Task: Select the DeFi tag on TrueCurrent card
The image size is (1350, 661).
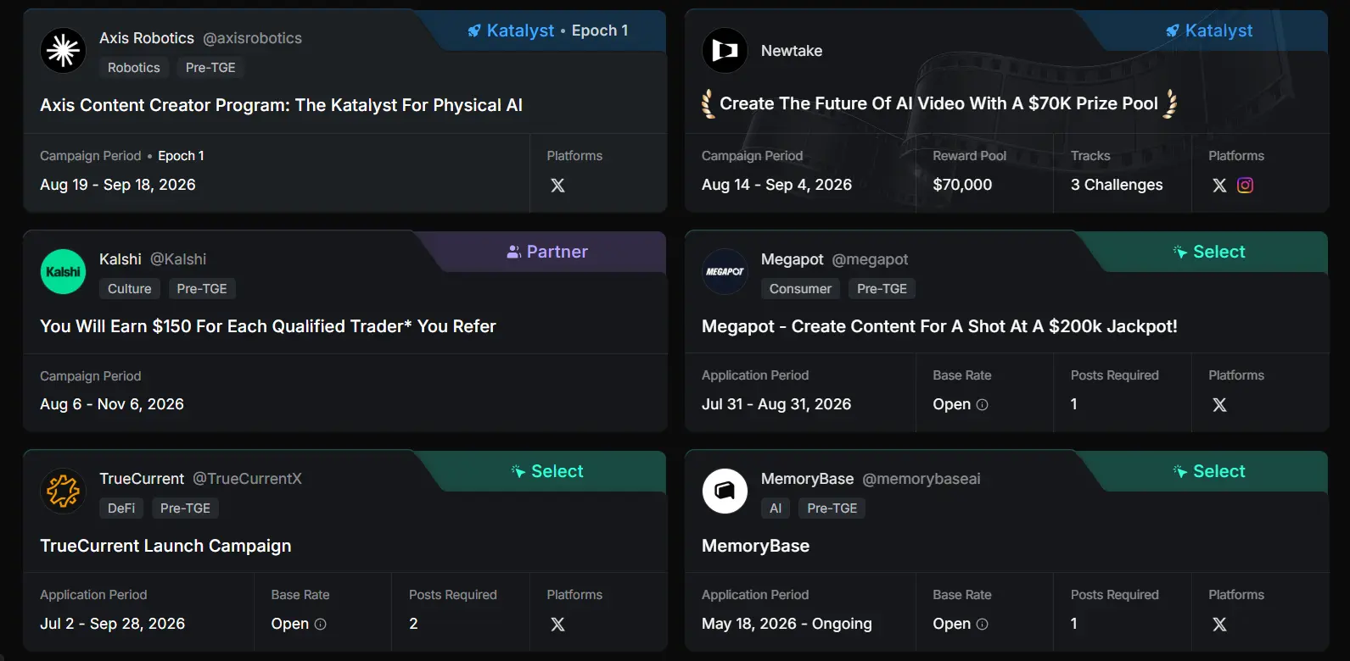Action: pyautogui.click(x=121, y=508)
